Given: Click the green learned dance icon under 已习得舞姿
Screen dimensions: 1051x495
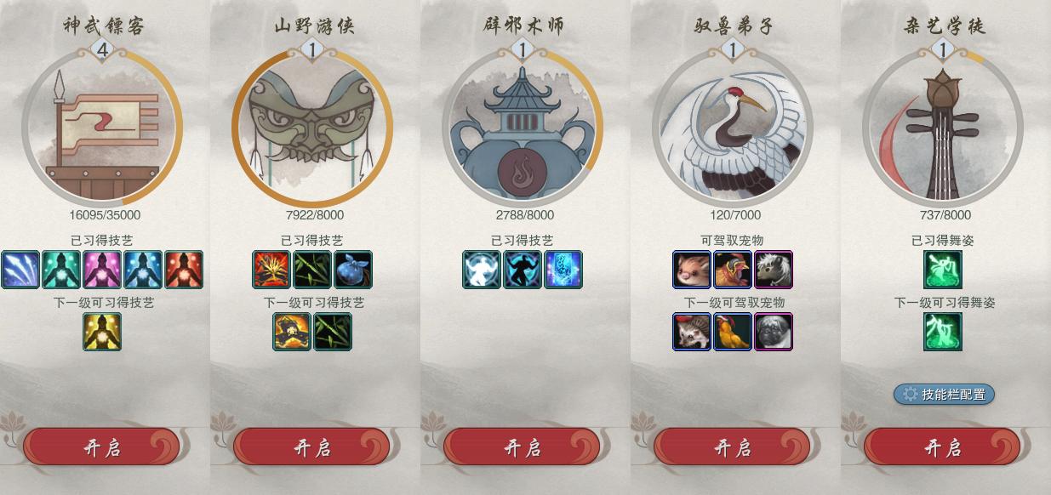Looking at the screenshot, I should tap(943, 270).
